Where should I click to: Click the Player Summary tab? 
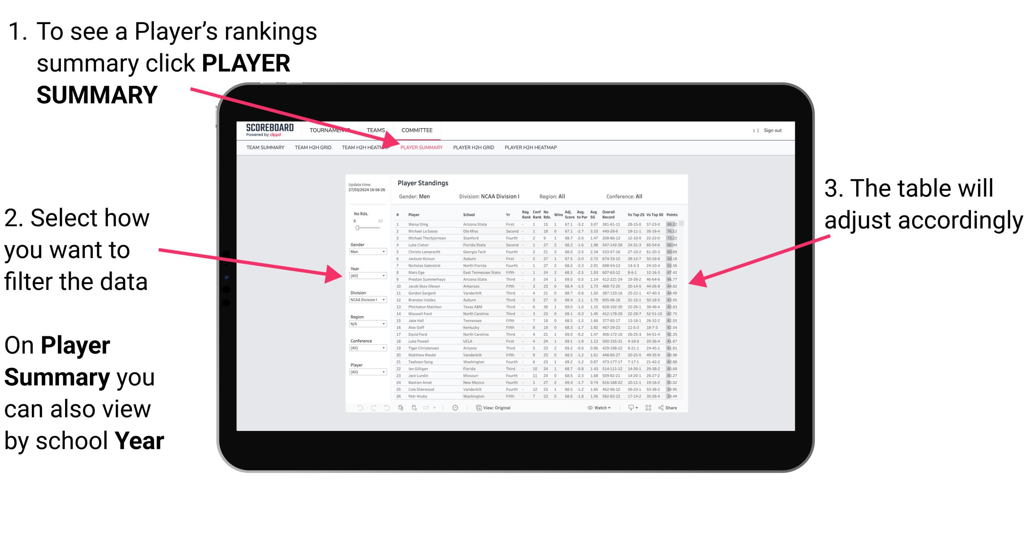point(421,149)
